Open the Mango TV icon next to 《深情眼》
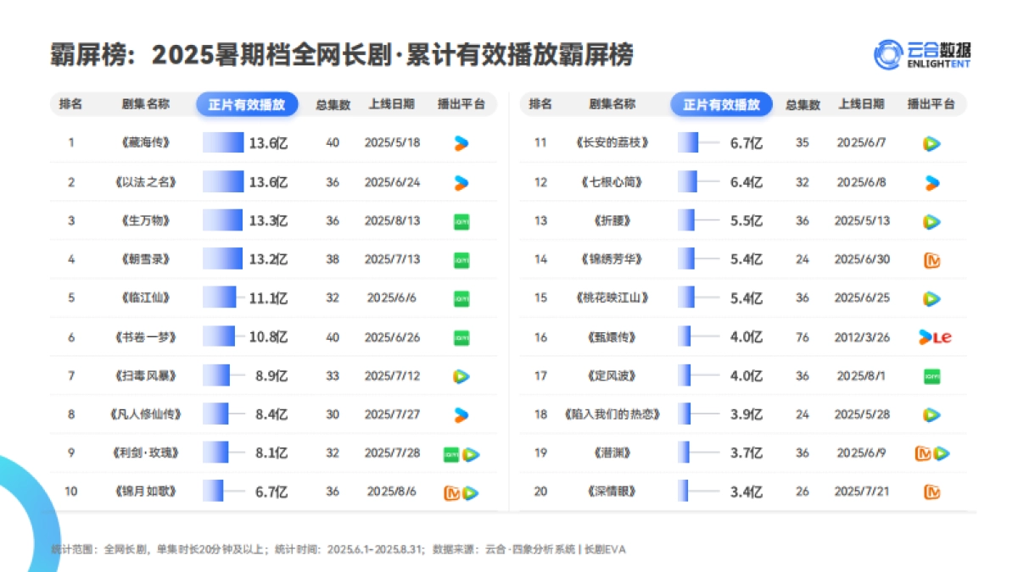Image resolution: width=1018 pixels, height=572 pixels. 931,491
